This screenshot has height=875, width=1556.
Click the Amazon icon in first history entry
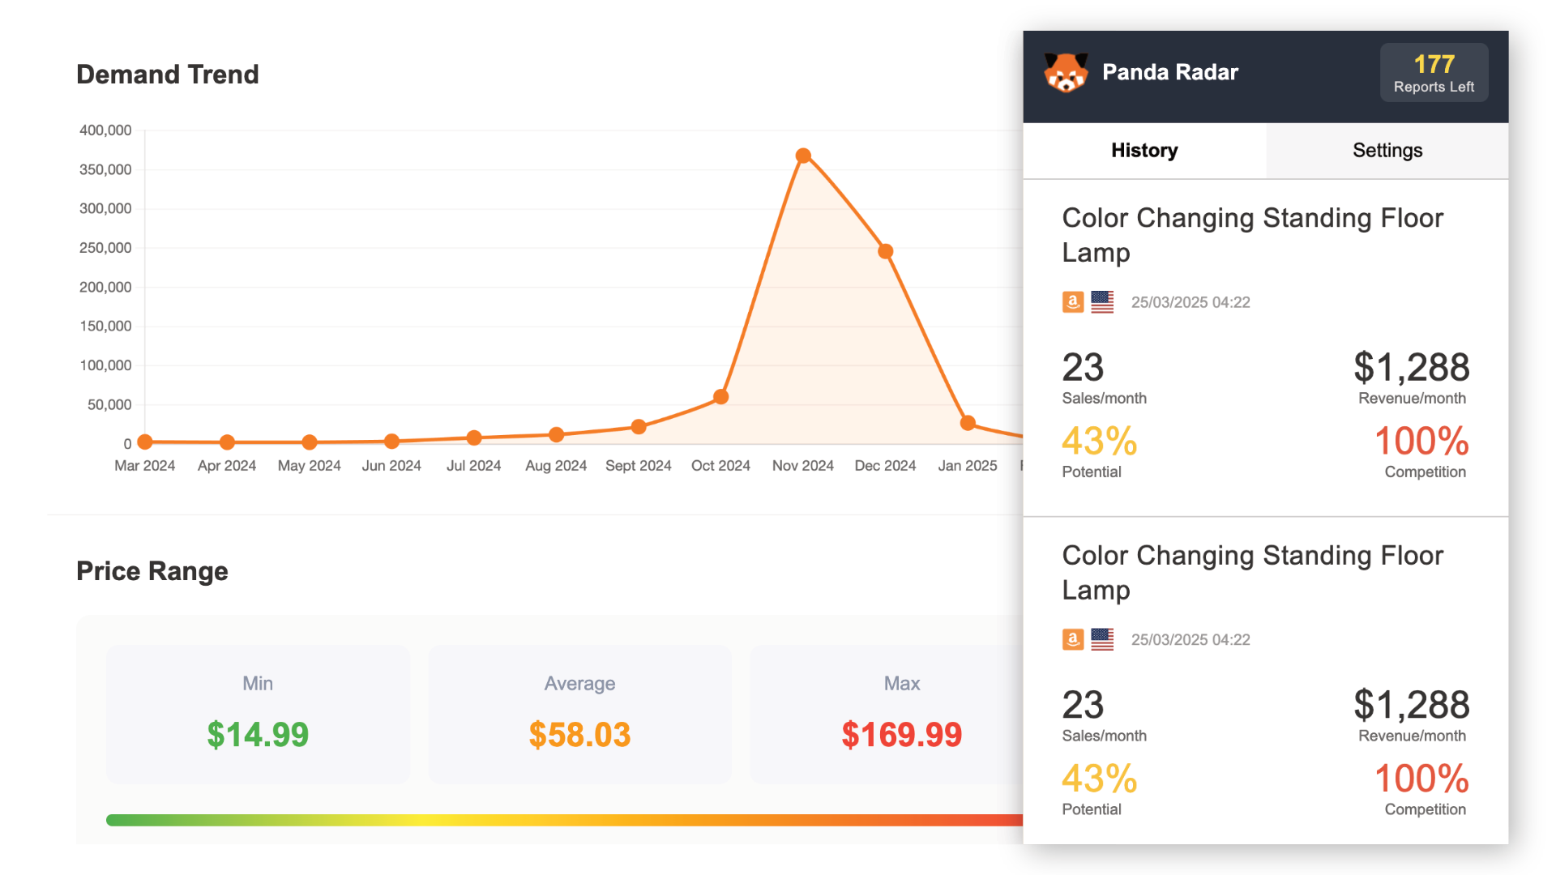pos(1073,302)
